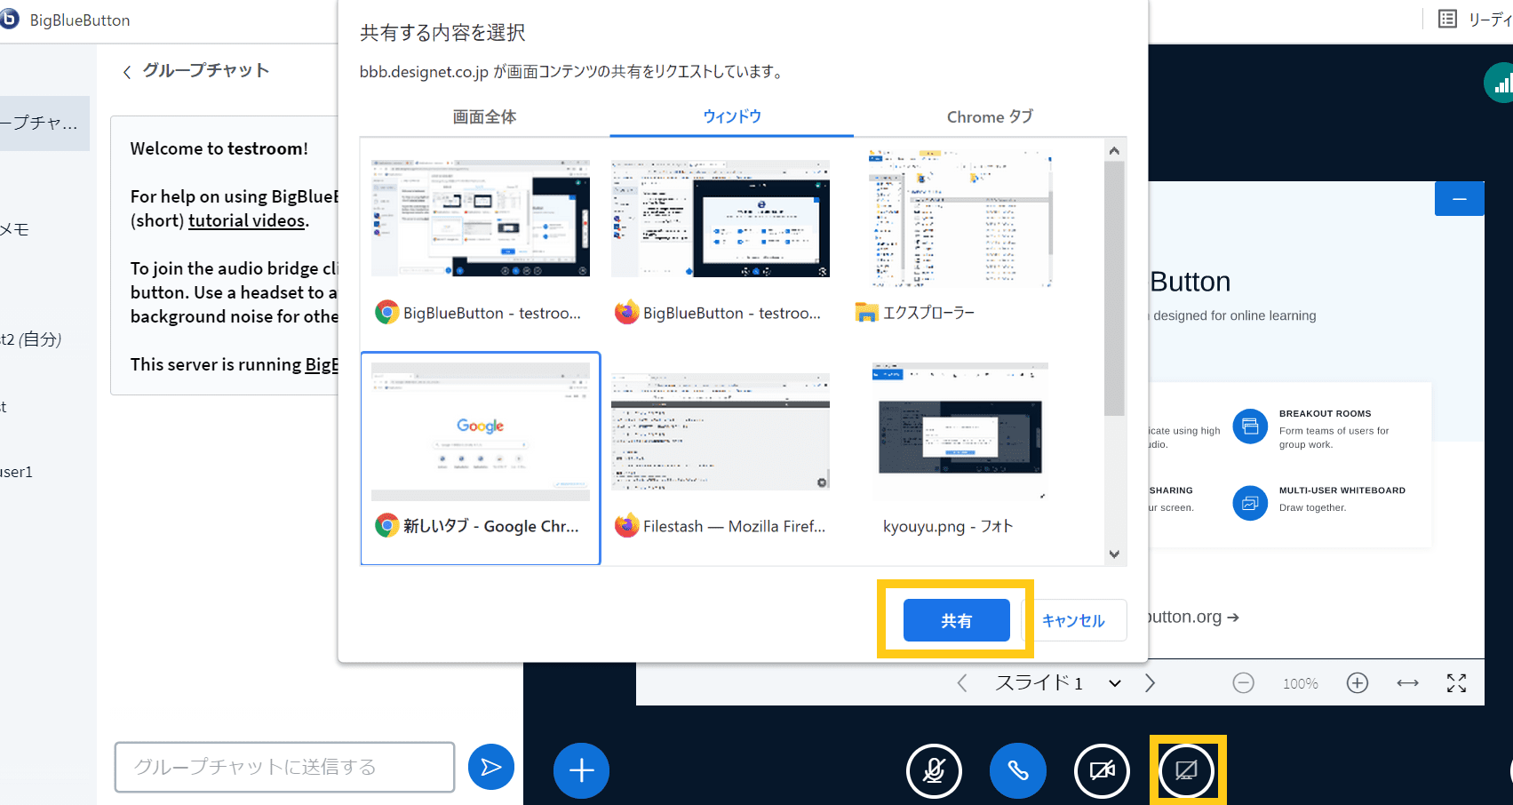Switch to the Chrome タブ tab
This screenshot has height=805, width=1513.
click(x=990, y=116)
